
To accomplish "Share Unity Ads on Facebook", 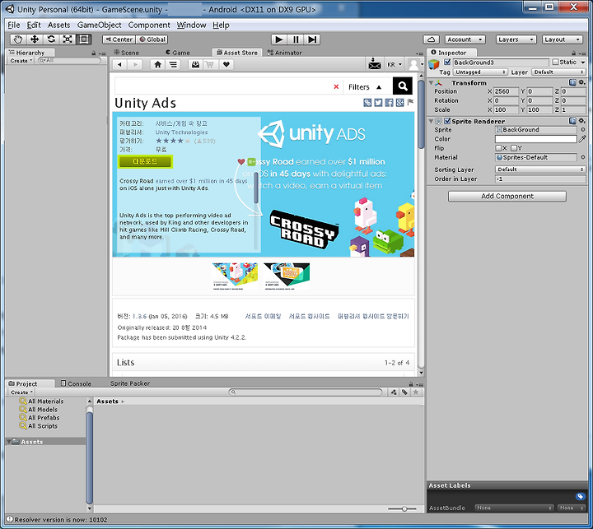I will click(x=389, y=102).
